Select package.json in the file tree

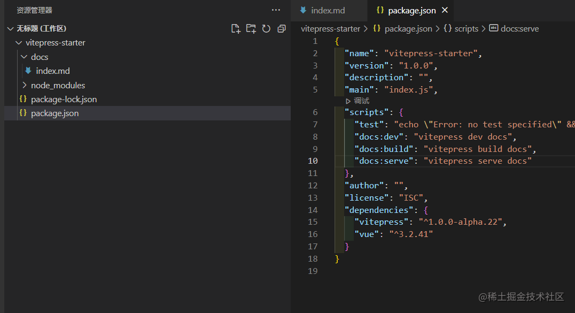tap(55, 113)
